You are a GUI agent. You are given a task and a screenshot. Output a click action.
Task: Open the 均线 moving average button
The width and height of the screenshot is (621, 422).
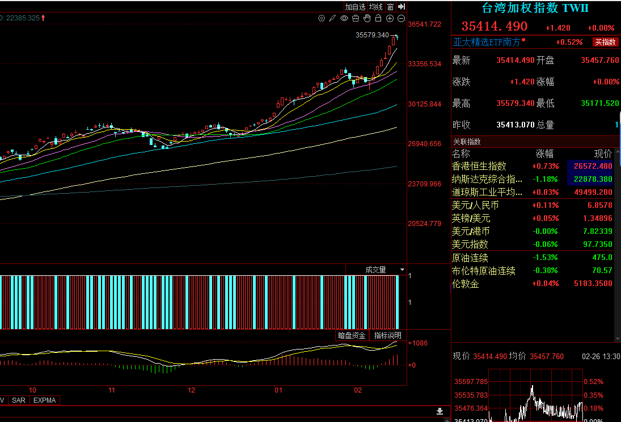376,7
